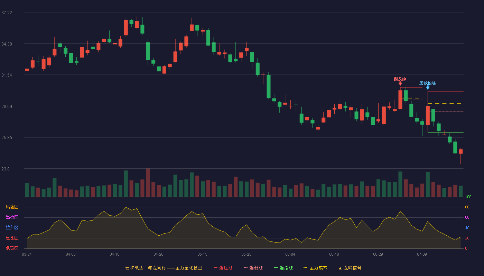The width and height of the screenshot is (484, 276).
Task: Click the 出货区 zone label
Action: (x=12, y=217)
